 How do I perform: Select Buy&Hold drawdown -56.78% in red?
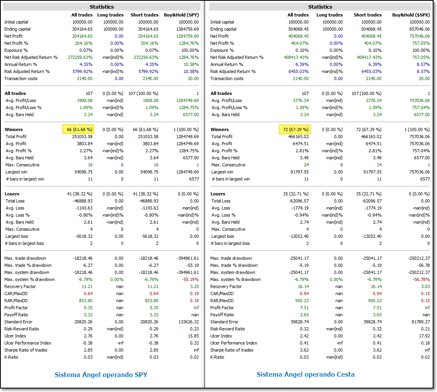[x=421, y=279]
